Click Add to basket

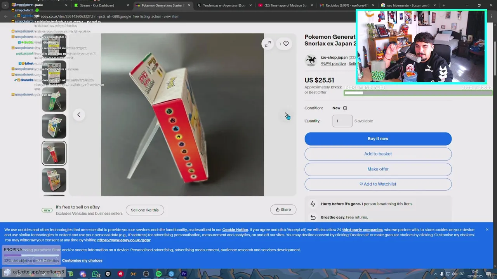tap(378, 154)
